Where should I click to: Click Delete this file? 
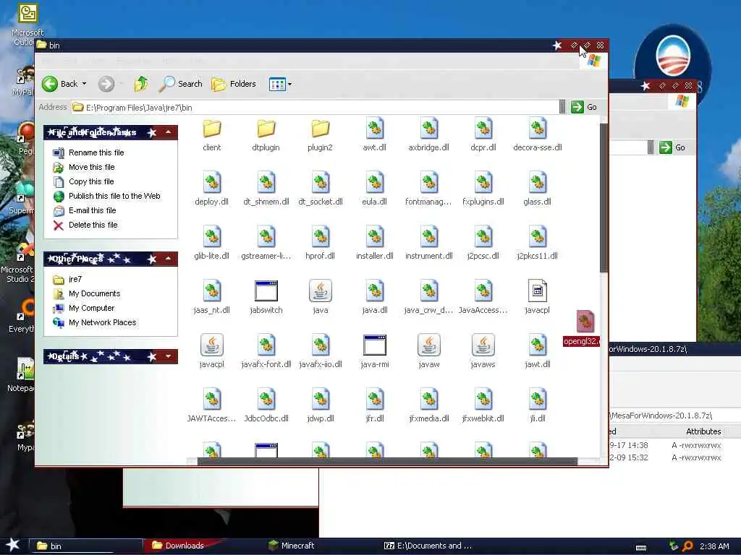pos(85,225)
